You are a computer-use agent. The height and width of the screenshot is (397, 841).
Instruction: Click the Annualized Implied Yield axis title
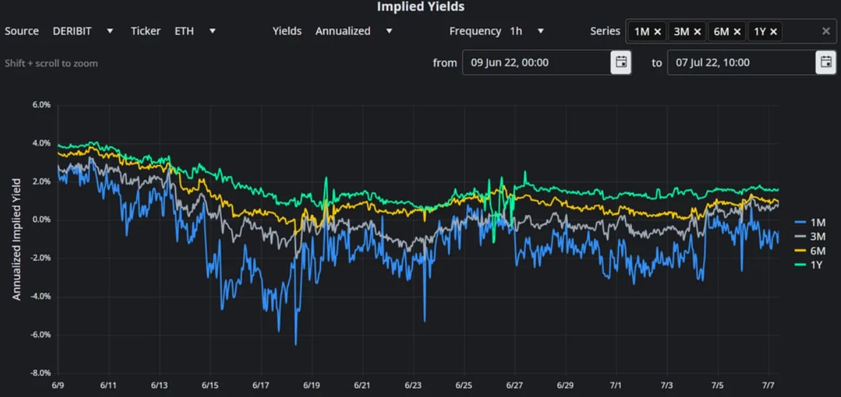(x=17, y=239)
